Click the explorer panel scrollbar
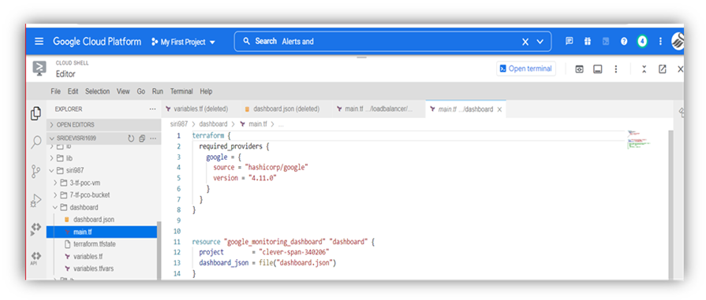Image resolution: width=706 pixels, height=300 pixels. [x=159, y=251]
